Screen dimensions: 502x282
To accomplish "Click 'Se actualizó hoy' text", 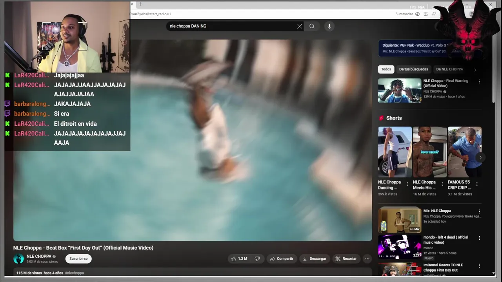I will 435,221.
